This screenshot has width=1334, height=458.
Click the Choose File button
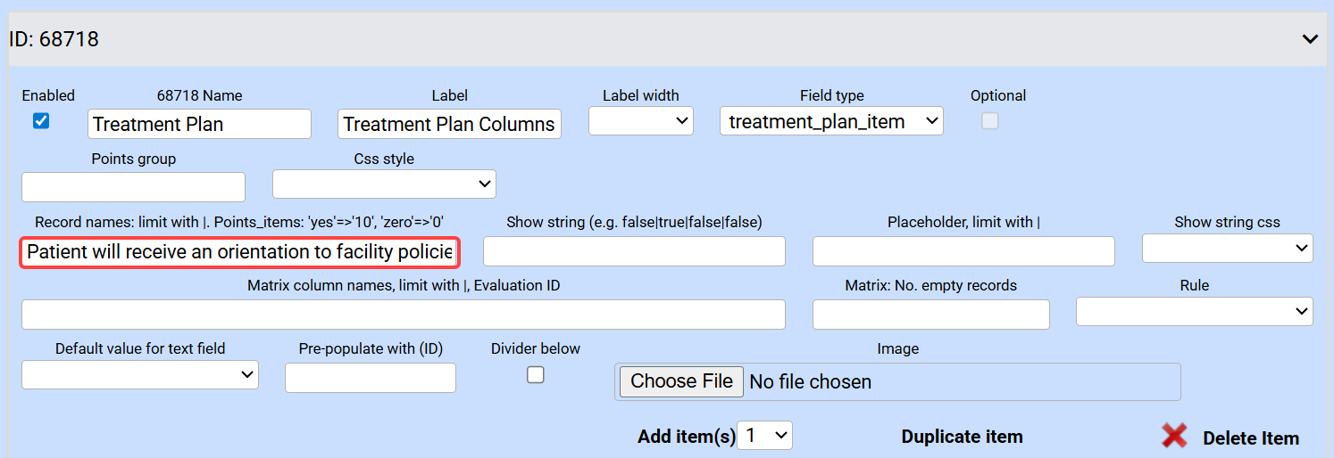point(681,381)
